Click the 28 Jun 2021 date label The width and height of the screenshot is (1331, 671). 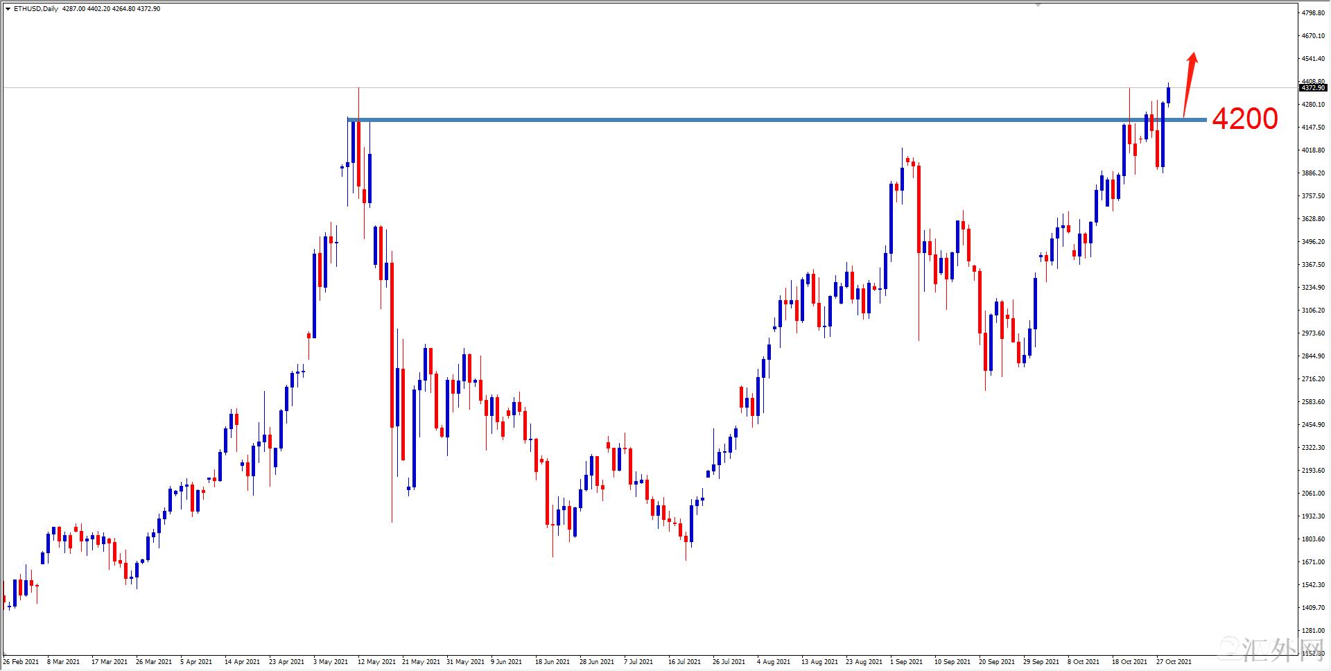[597, 662]
